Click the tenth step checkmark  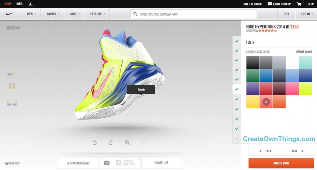pyautogui.click(x=237, y=128)
